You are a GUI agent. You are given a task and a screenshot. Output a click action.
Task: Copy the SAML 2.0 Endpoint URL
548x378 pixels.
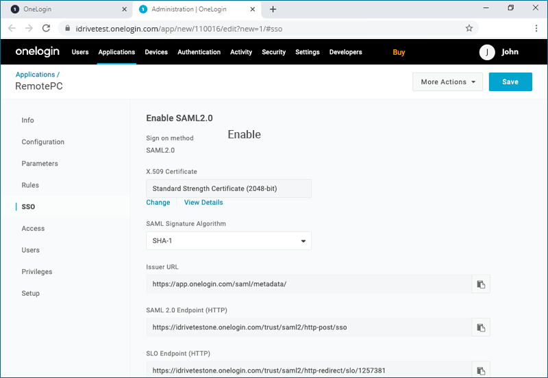(481, 327)
